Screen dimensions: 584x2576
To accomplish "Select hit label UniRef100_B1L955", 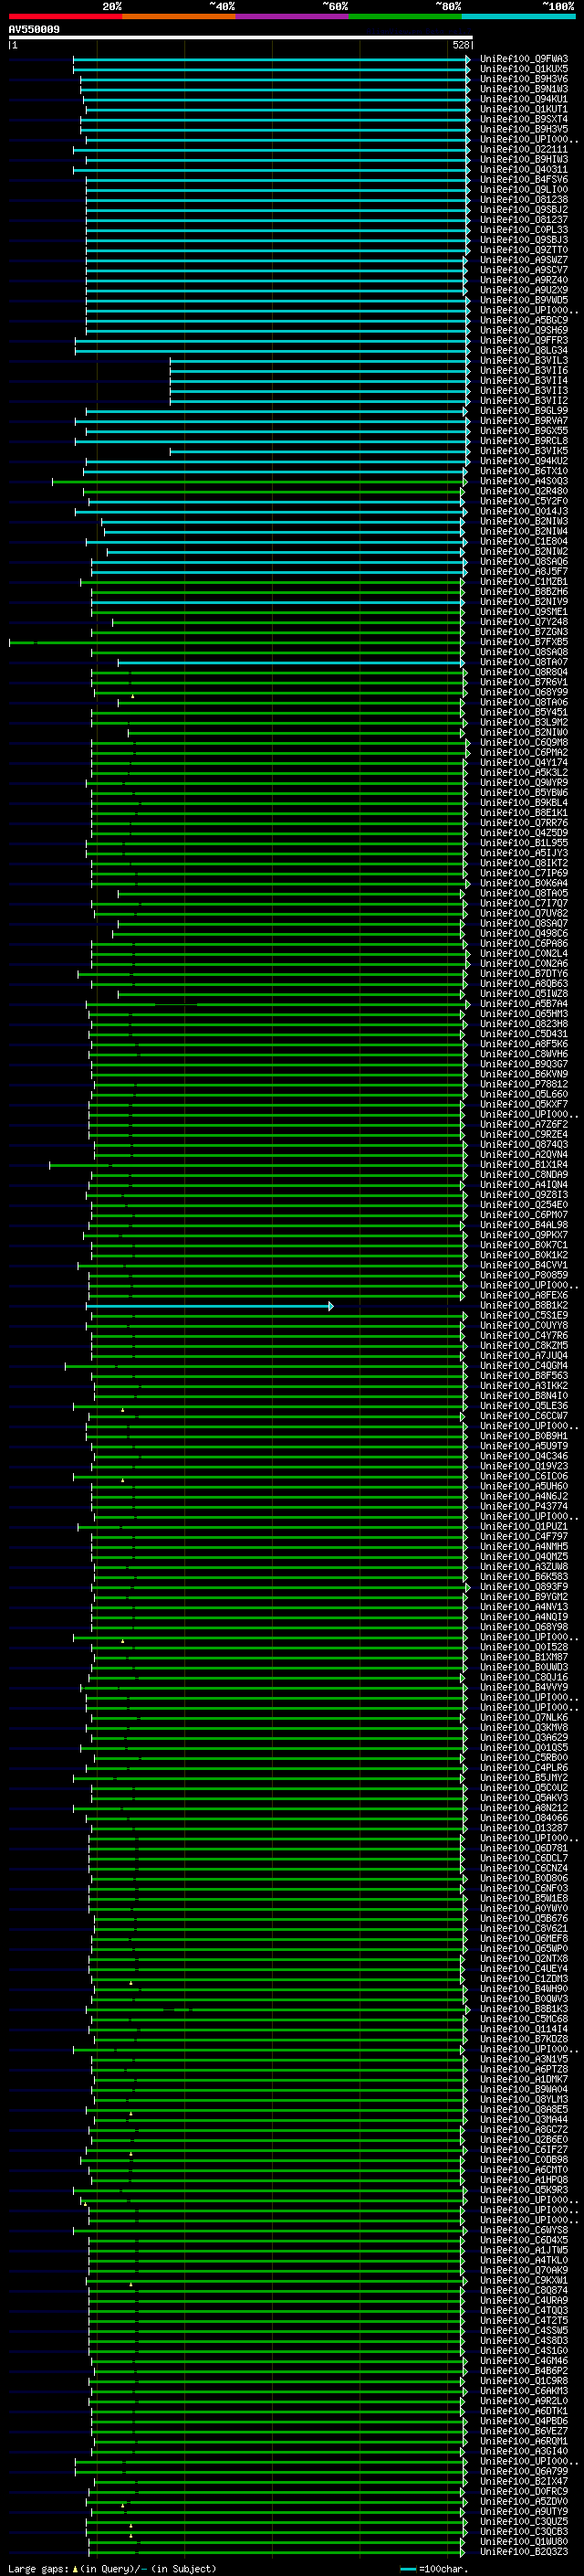I will tap(524, 843).
